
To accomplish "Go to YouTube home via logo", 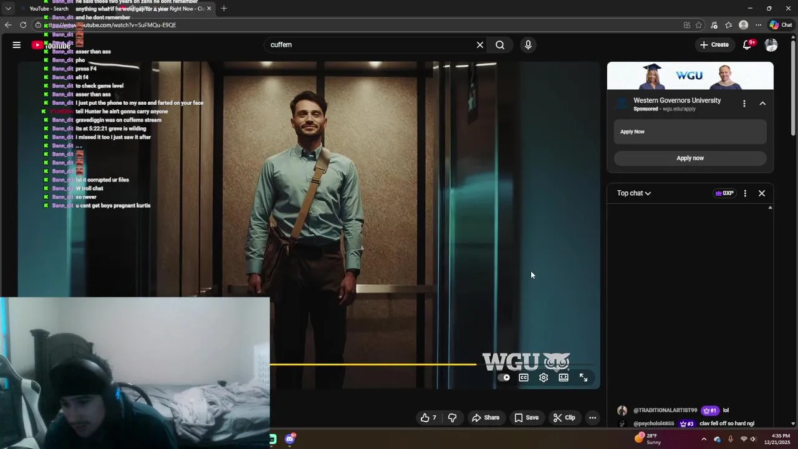I will (x=52, y=45).
